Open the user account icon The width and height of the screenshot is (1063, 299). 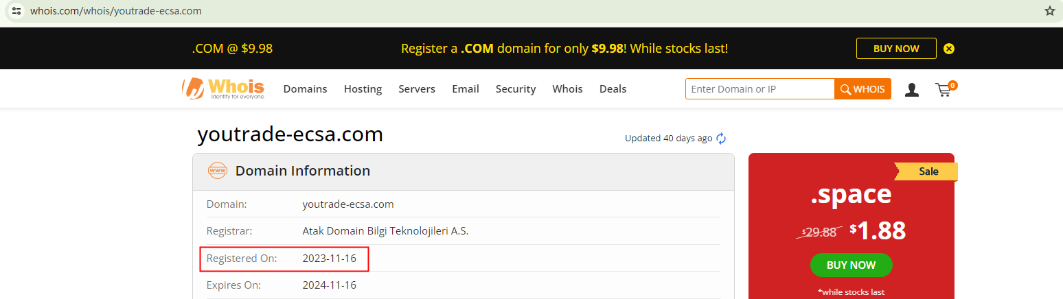tap(911, 89)
